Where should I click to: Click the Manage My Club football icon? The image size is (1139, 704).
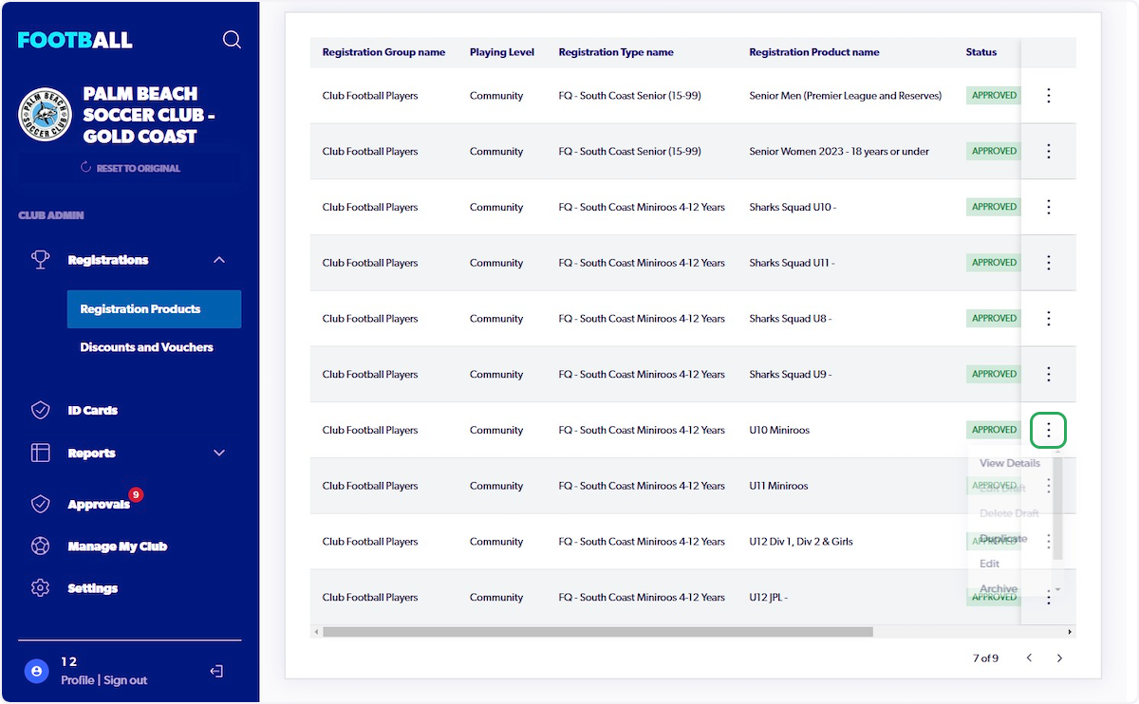40,547
